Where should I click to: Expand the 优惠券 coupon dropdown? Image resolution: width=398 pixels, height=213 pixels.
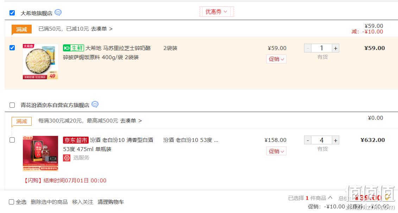[216, 12]
